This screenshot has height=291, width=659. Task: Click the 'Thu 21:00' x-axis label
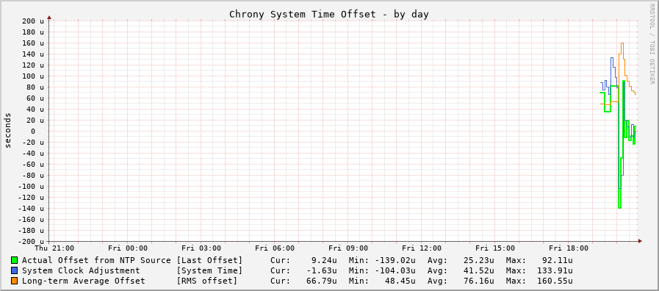55,248
